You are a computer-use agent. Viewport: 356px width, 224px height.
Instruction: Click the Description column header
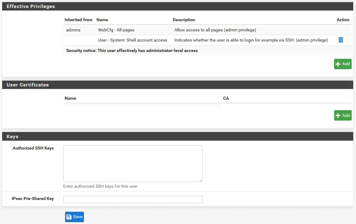coord(184,20)
